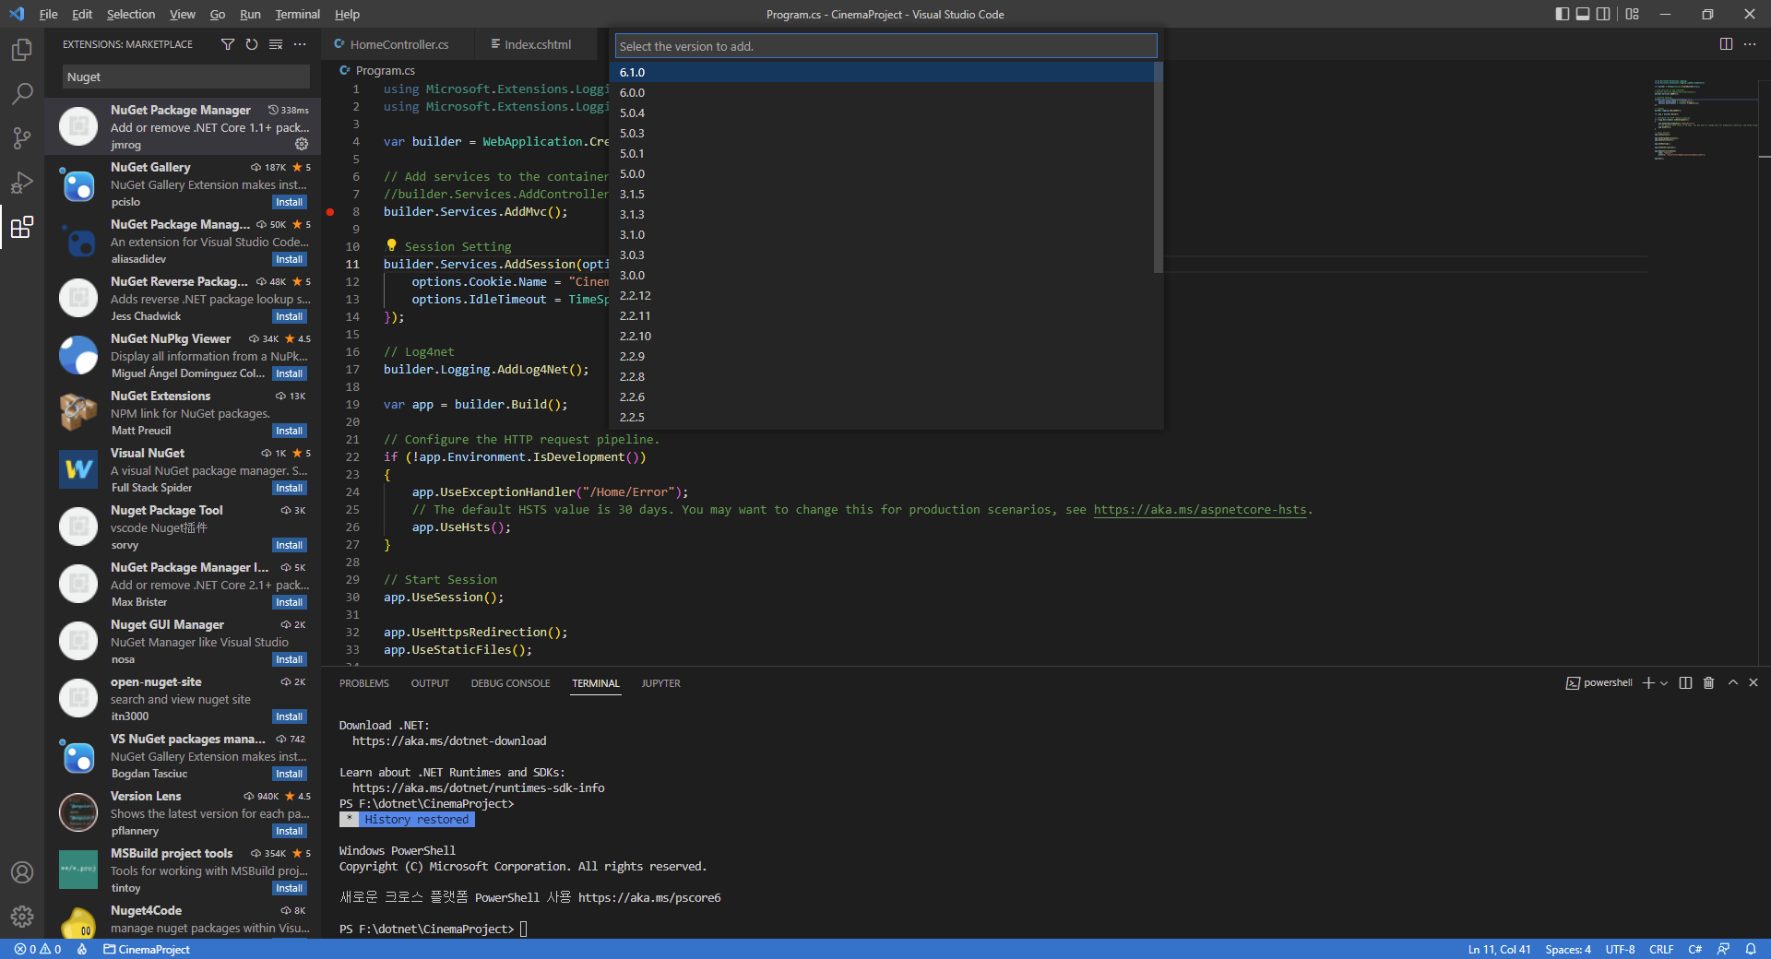Install the NuGet Gallery extension
The width and height of the screenshot is (1771, 959).
pyautogui.click(x=289, y=202)
